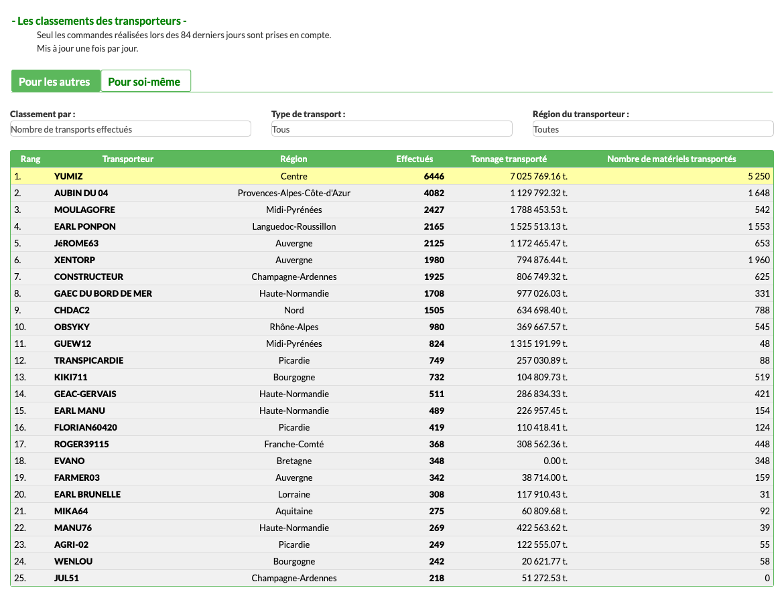Click the ROGER39115 transporter name
The width and height of the screenshot is (784, 600).
pos(82,444)
